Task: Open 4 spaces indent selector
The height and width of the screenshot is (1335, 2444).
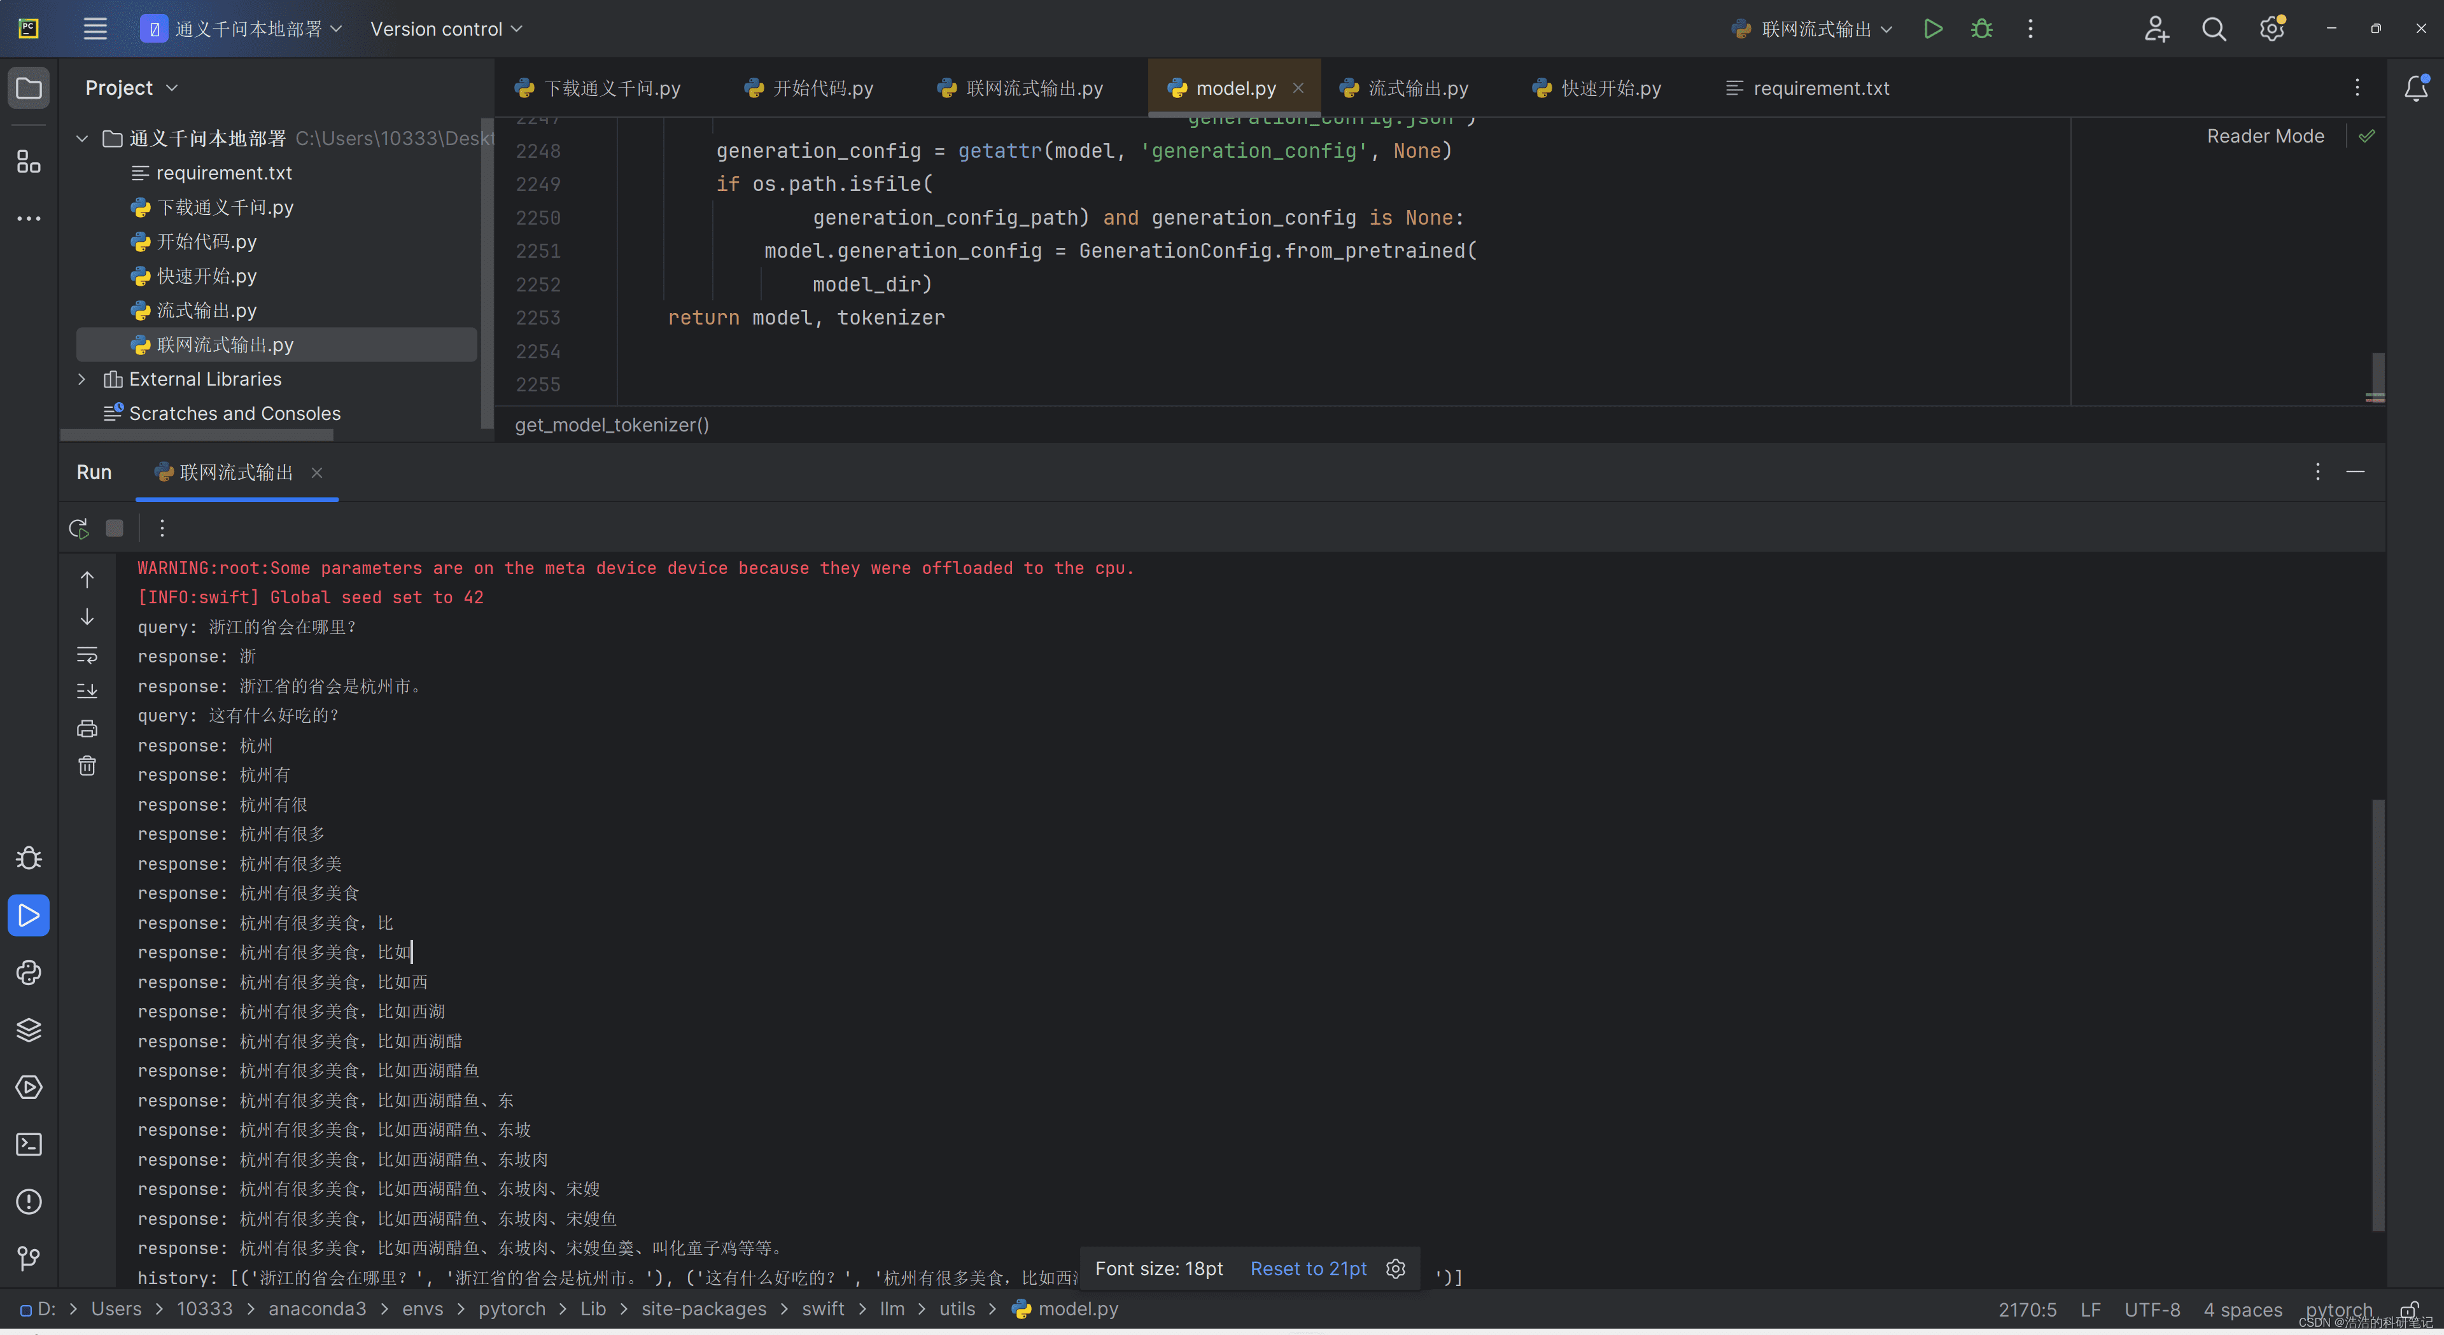Action: (x=2242, y=1310)
